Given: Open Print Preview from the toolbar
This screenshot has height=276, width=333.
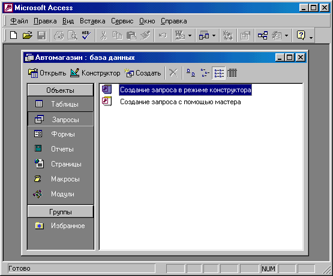Looking at the screenshot, I should pyautogui.click(x=73, y=35).
